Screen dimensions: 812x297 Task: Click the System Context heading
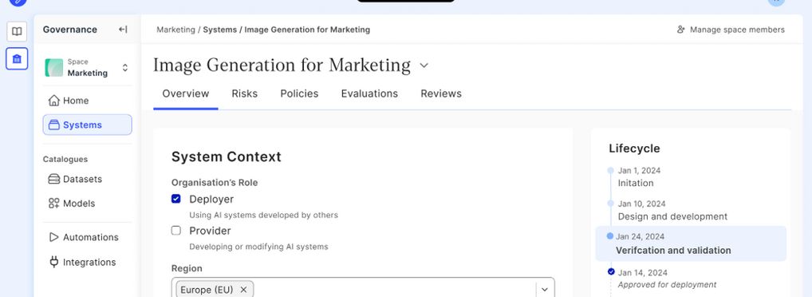(x=227, y=156)
